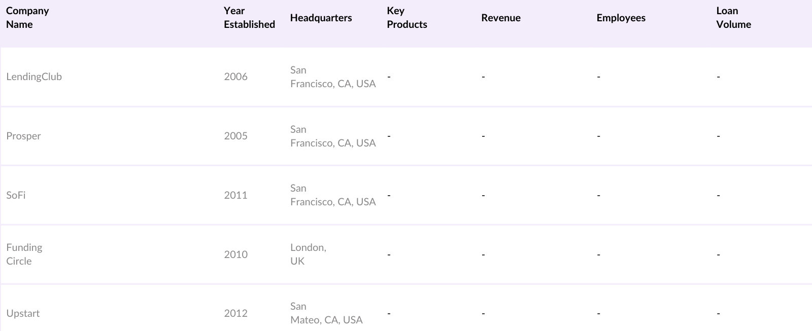The width and height of the screenshot is (812, 331).
Task: Click the London, UK headquarters cell
Action: [308, 254]
